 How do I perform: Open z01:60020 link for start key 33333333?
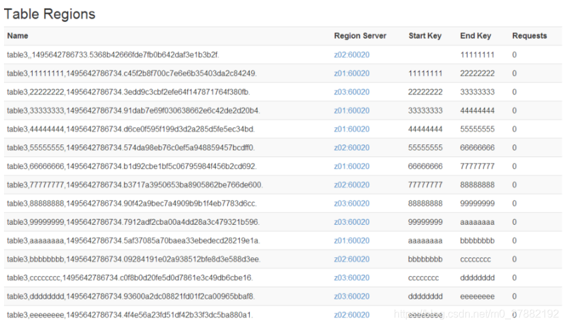click(x=352, y=110)
